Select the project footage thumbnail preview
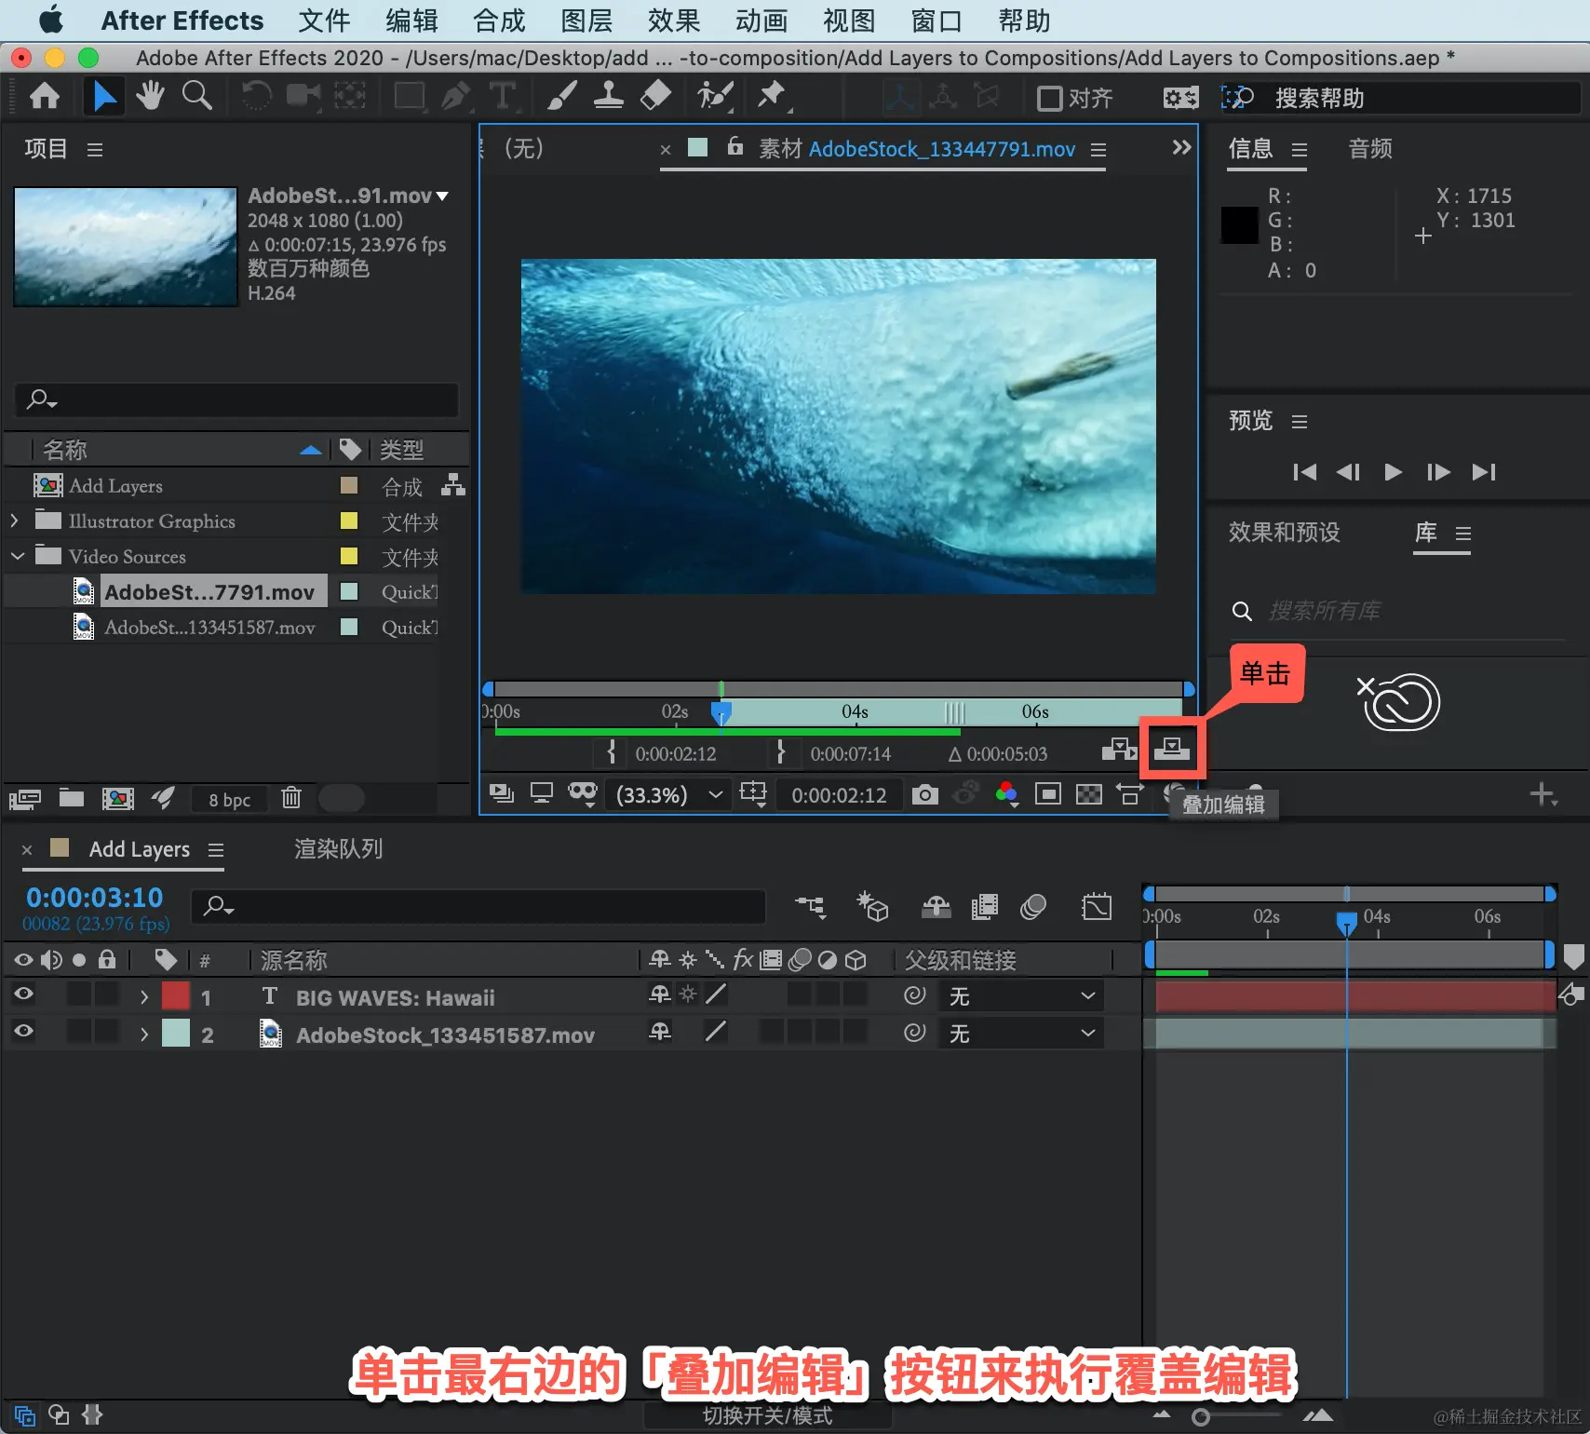The image size is (1590, 1434). [126, 247]
